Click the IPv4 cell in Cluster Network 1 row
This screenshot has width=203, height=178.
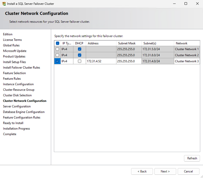pyautogui.click(x=67, y=49)
